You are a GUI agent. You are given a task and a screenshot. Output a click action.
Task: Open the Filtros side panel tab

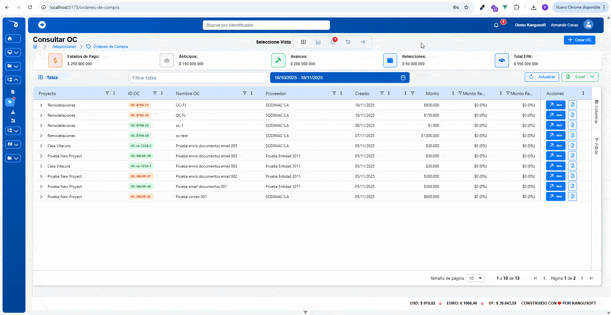click(596, 147)
